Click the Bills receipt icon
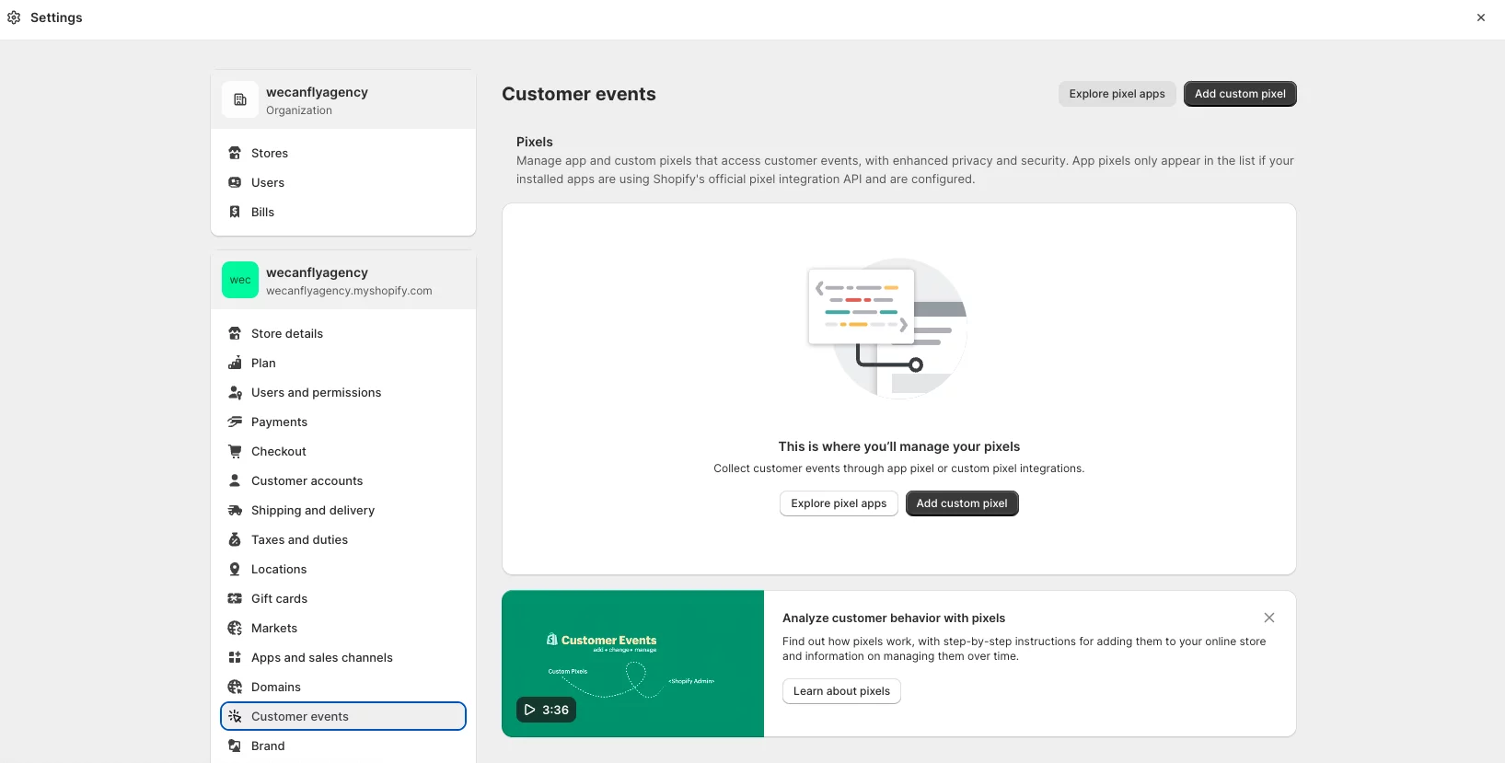 (x=235, y=212)
